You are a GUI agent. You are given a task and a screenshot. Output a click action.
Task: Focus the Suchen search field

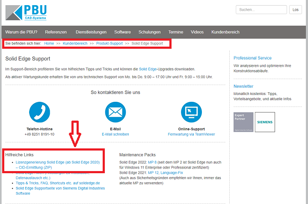tap(261, 9)
